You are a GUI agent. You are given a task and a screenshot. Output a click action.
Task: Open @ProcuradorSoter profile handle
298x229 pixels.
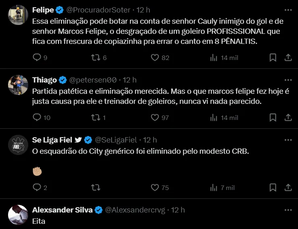click(x=98, y=10)
